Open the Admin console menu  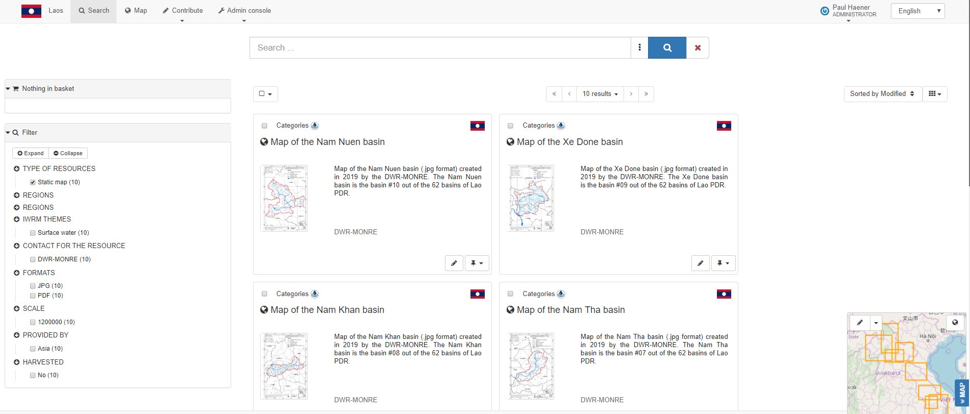point(244,11)
